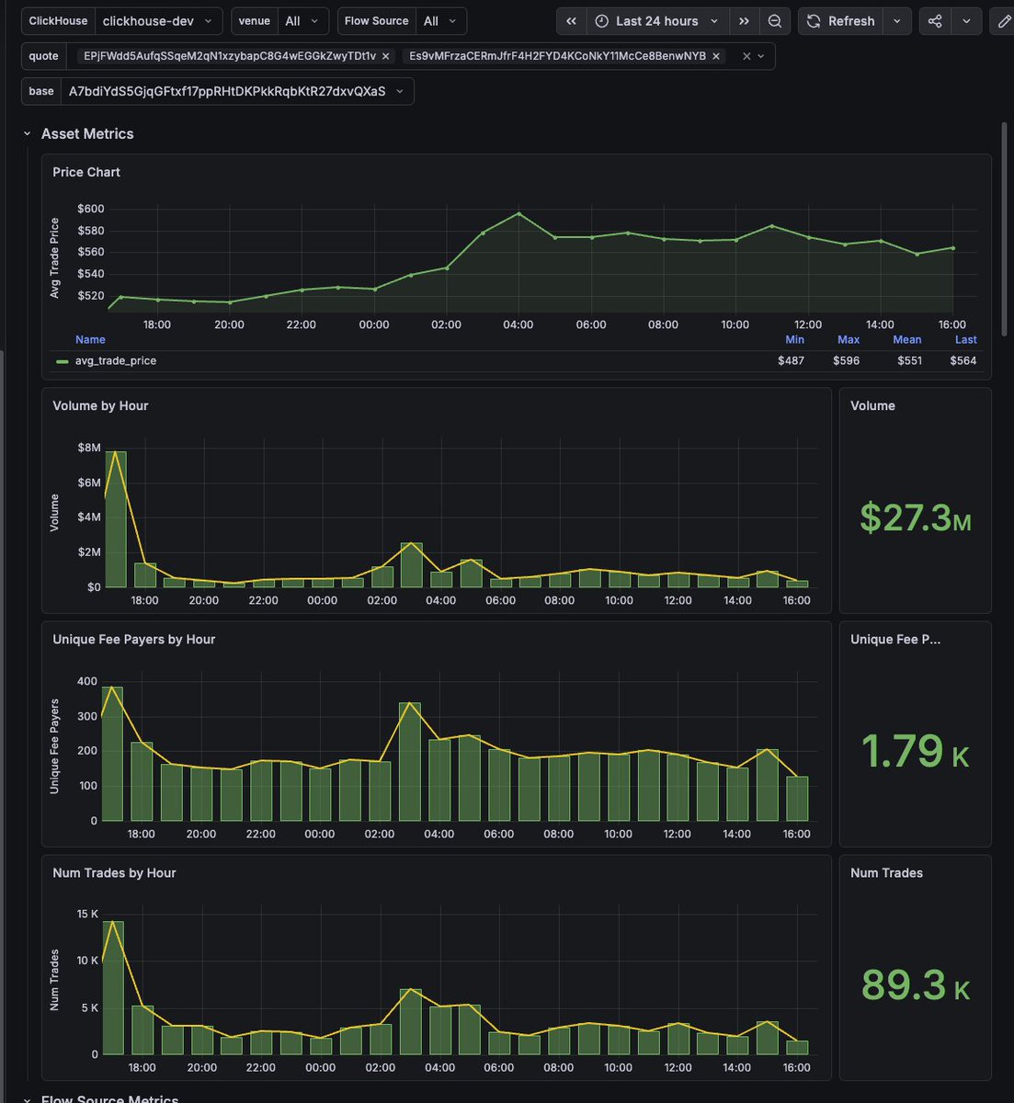Toggle avg_trade_price series in legend
Viewport: 1014px width, 1103px height.
116,361
